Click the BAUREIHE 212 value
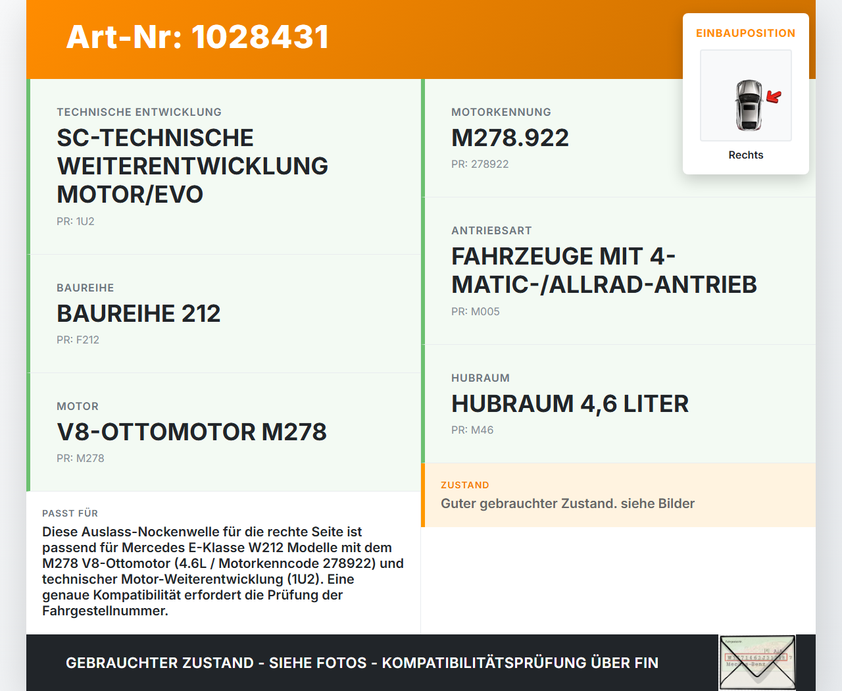842x691 pixels. (139, 313)
